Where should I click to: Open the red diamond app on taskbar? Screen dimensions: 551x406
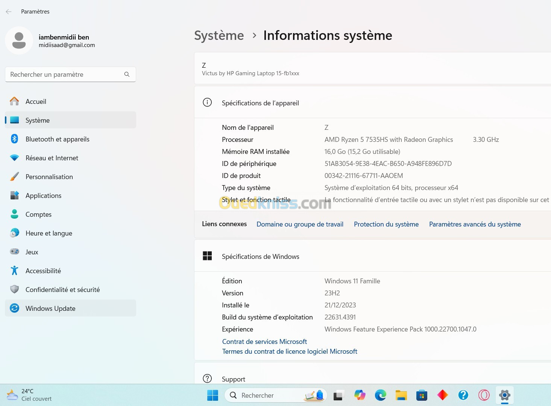tap(443, 395)
